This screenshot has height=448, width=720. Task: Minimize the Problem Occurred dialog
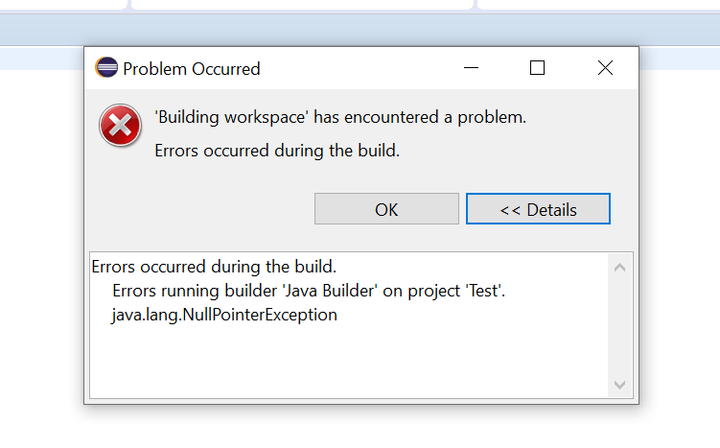[x=471, y=68]
